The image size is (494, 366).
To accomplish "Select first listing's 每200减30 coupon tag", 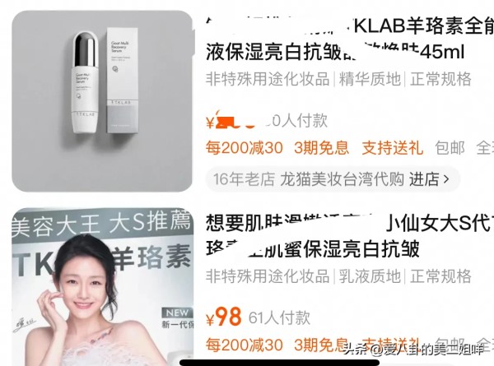I will point(245,147).
